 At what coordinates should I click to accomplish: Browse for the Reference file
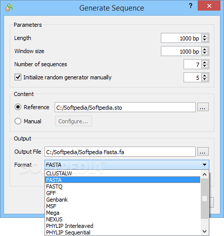tap(203, 107)
